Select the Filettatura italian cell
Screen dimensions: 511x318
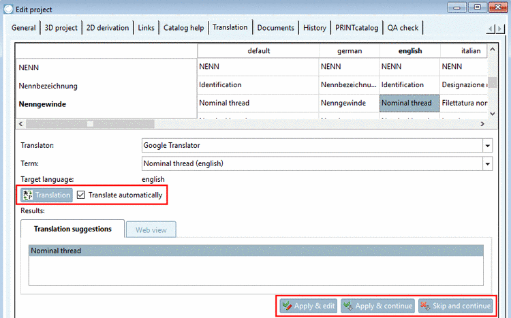coord(464,104)
